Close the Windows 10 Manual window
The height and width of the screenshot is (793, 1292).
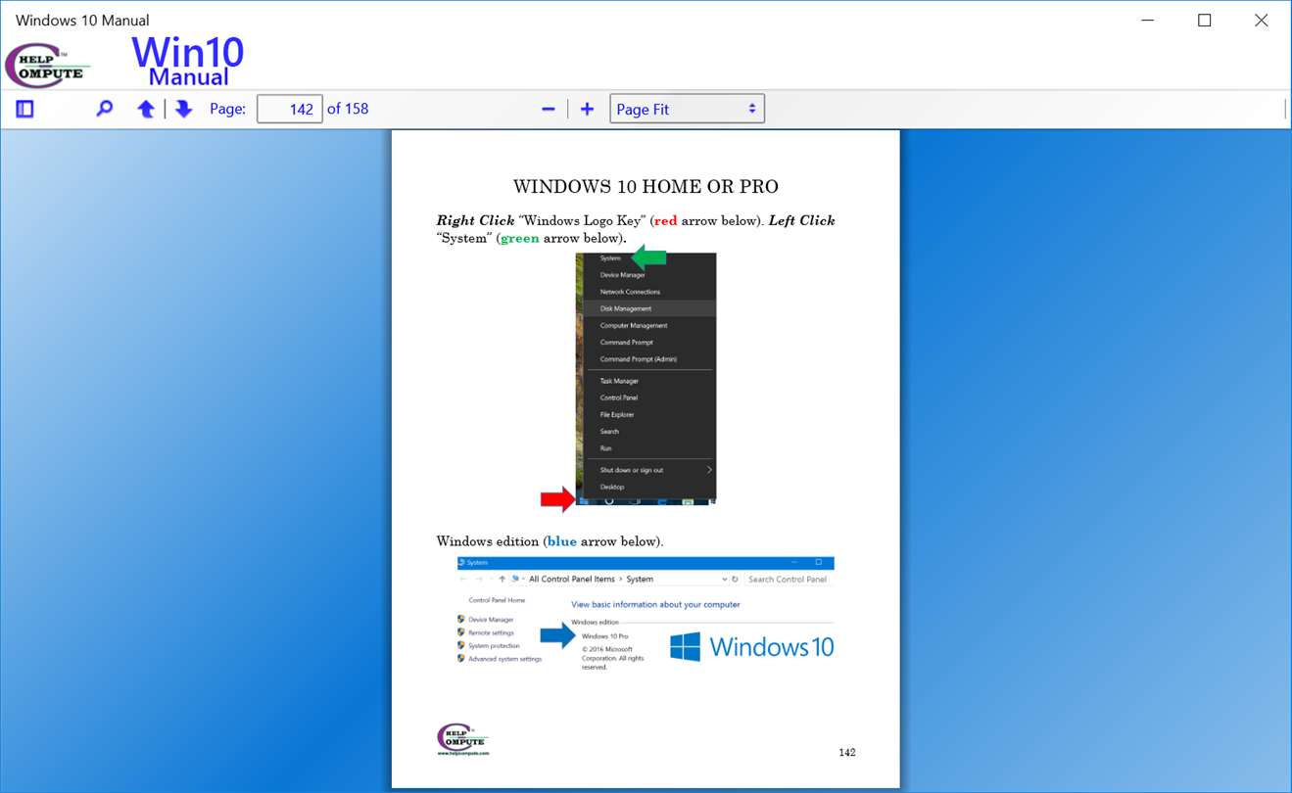[x=1262, y=20]
